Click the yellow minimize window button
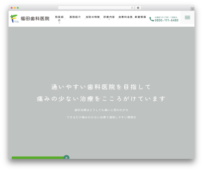The height and width of the screenshot is (171, 203). pos(15,8)
